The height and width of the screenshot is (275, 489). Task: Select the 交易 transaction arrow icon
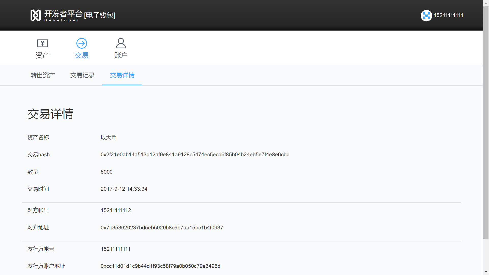click(x=81, y=43)
